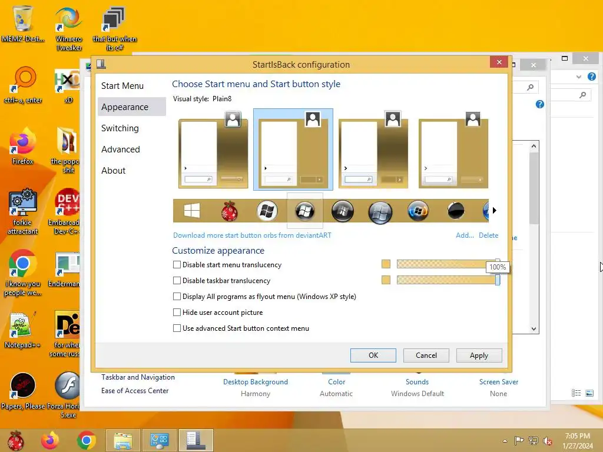
Task: Open Ease of Access Center link
Action: coord(135,391)
